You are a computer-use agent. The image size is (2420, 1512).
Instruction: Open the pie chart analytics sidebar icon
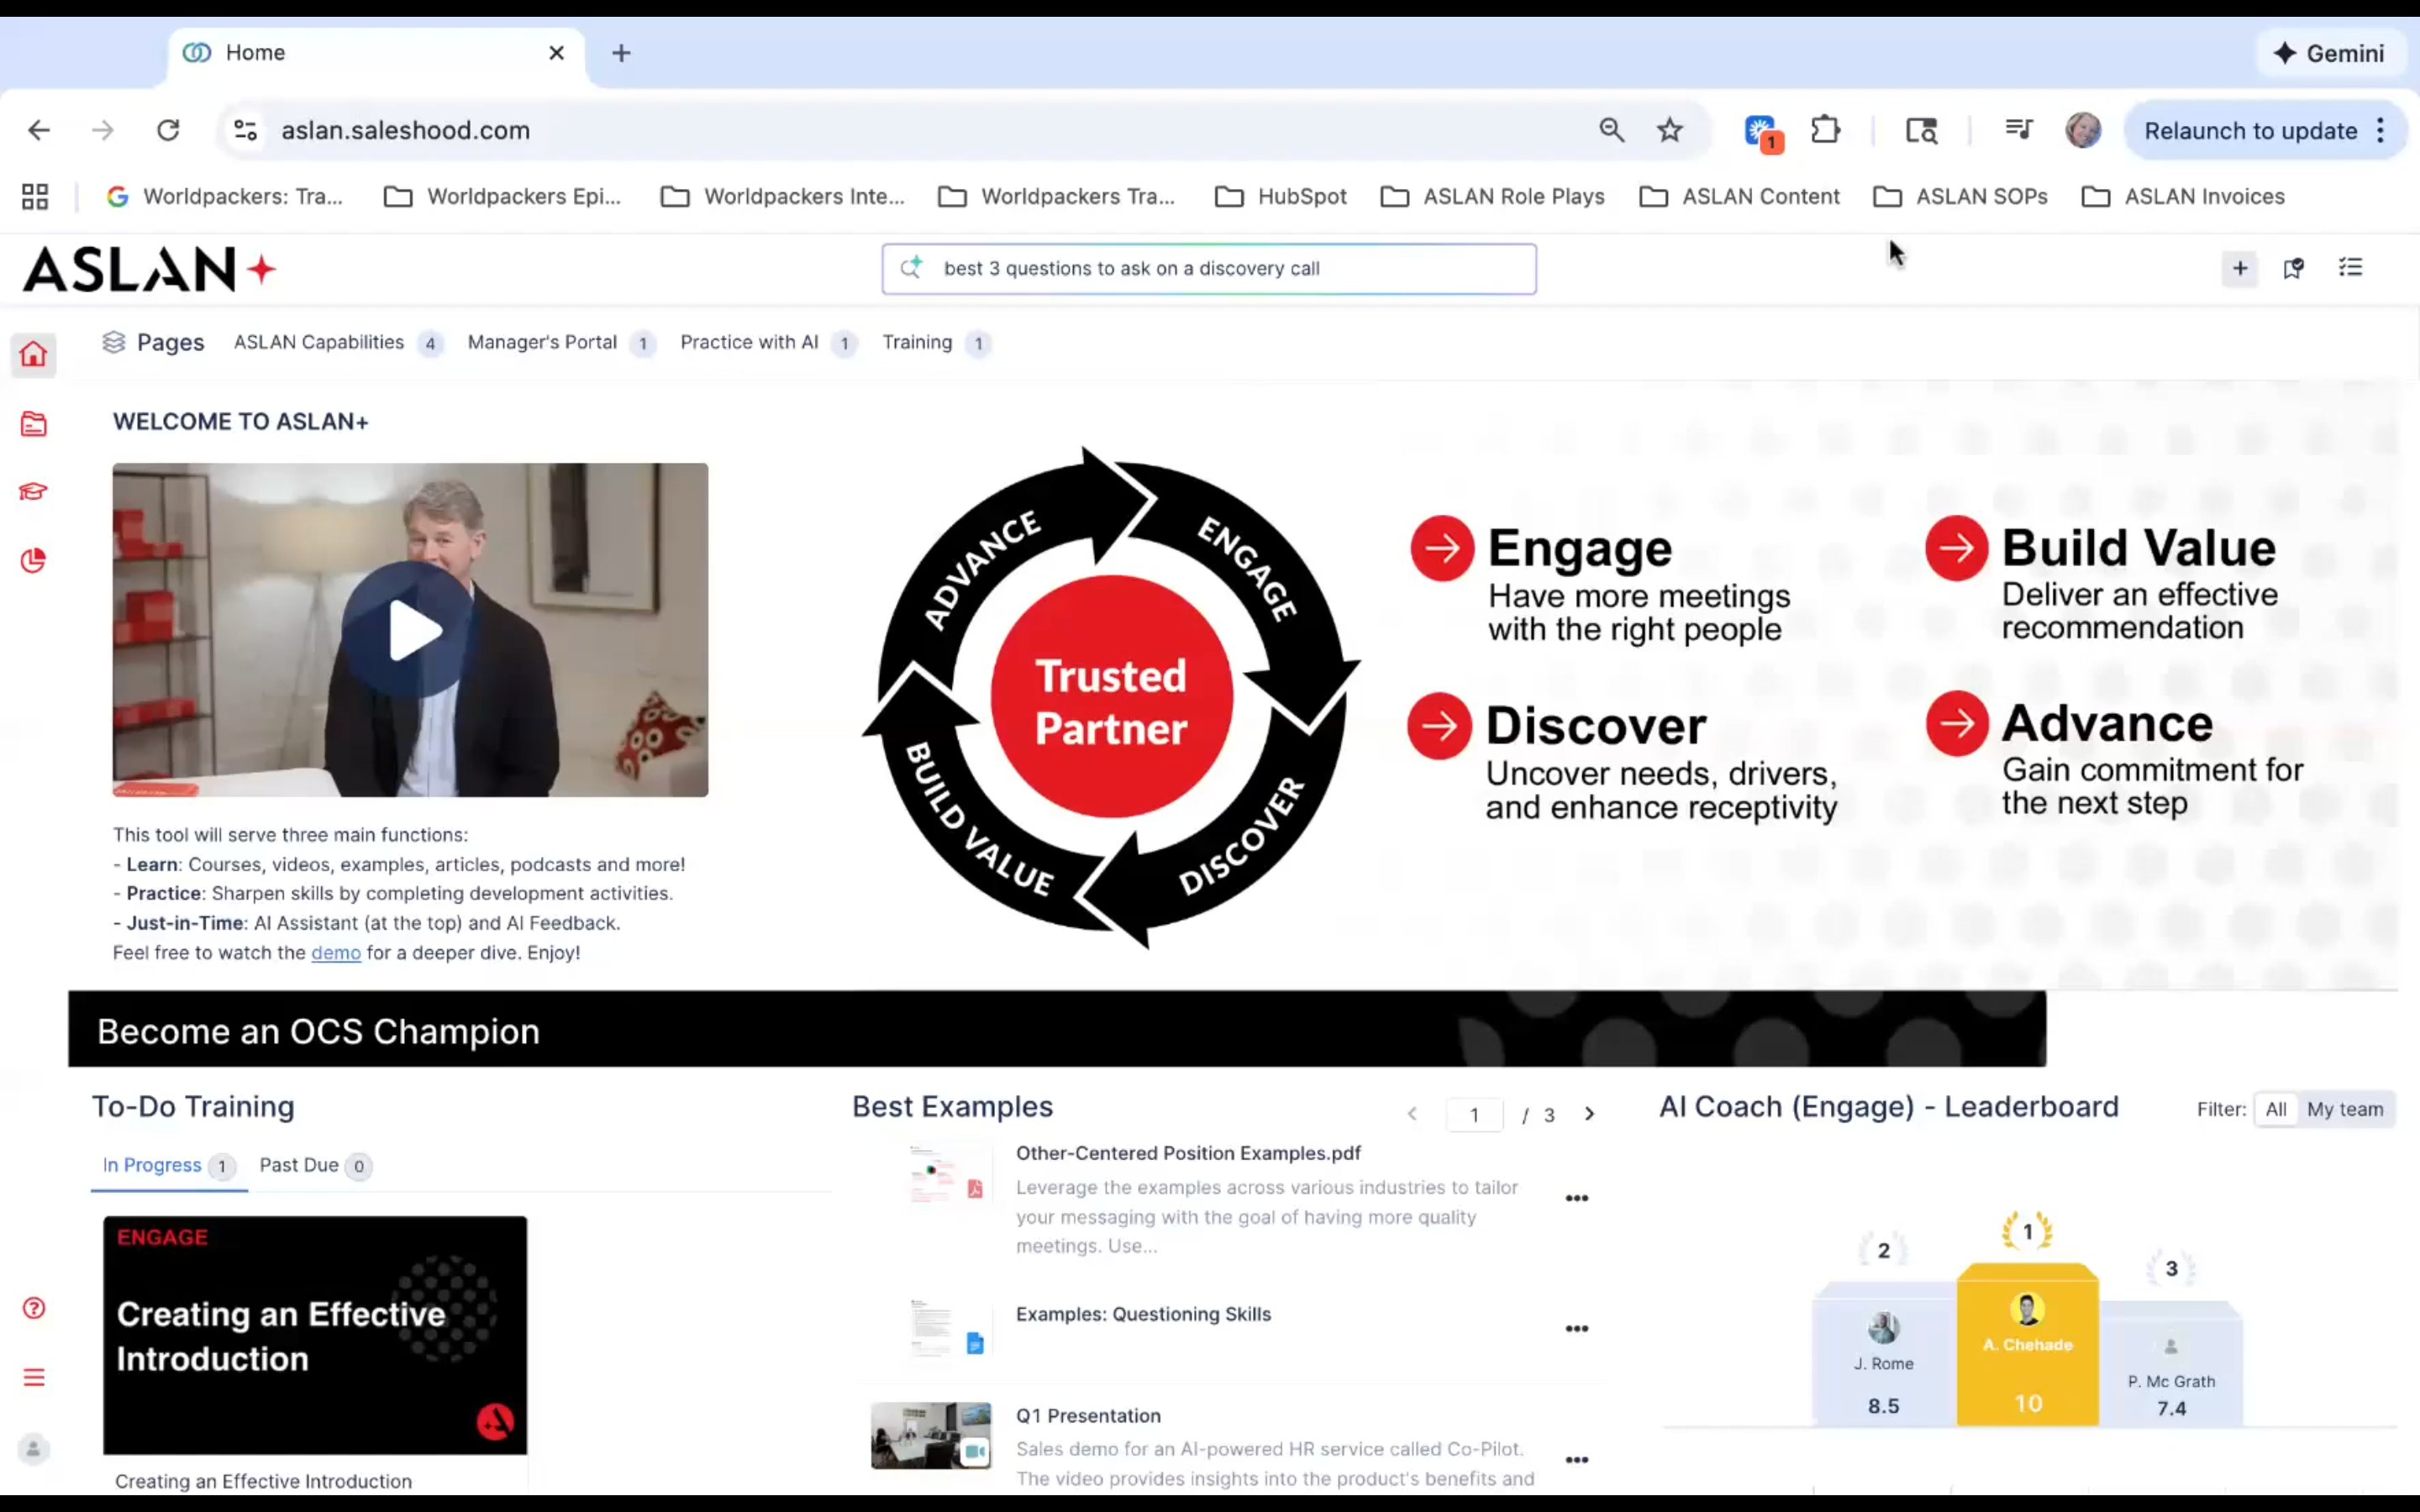(x=33, y=560)
